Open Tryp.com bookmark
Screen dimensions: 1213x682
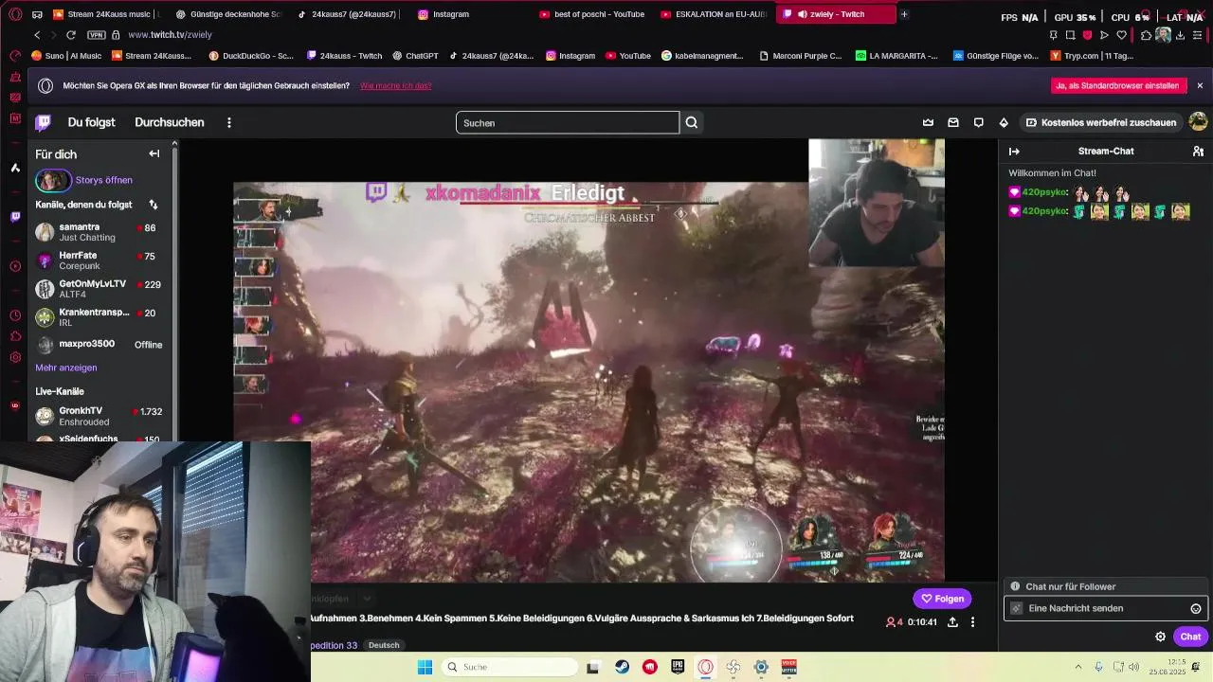coord(1091,56)
